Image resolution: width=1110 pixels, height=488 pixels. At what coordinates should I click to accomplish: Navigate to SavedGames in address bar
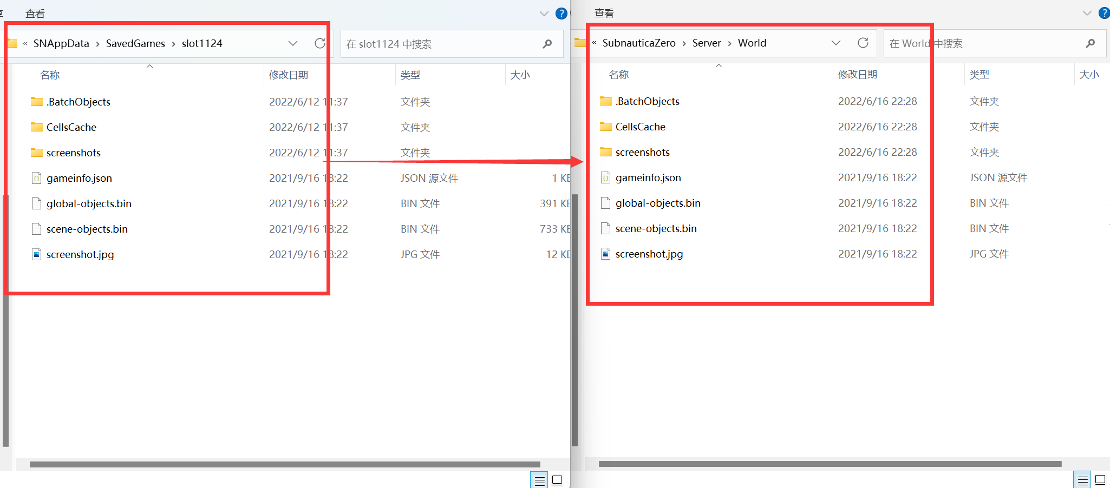point(135,43)
